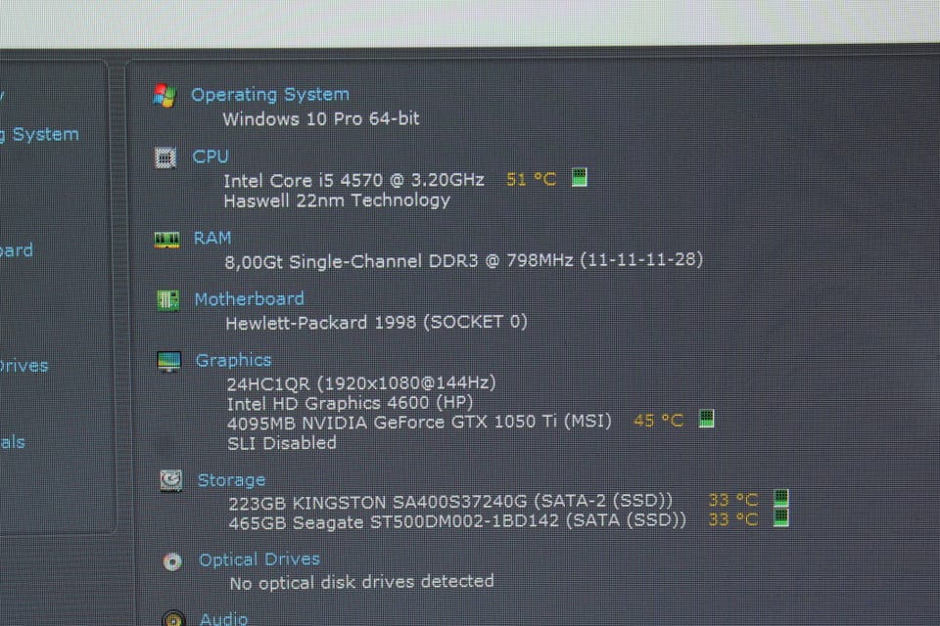Viewport: 940px width, 626px height.
Task: Click the Seagate drive temperature indicator icon
Action: pyautogui.click(x=780, y=517)
